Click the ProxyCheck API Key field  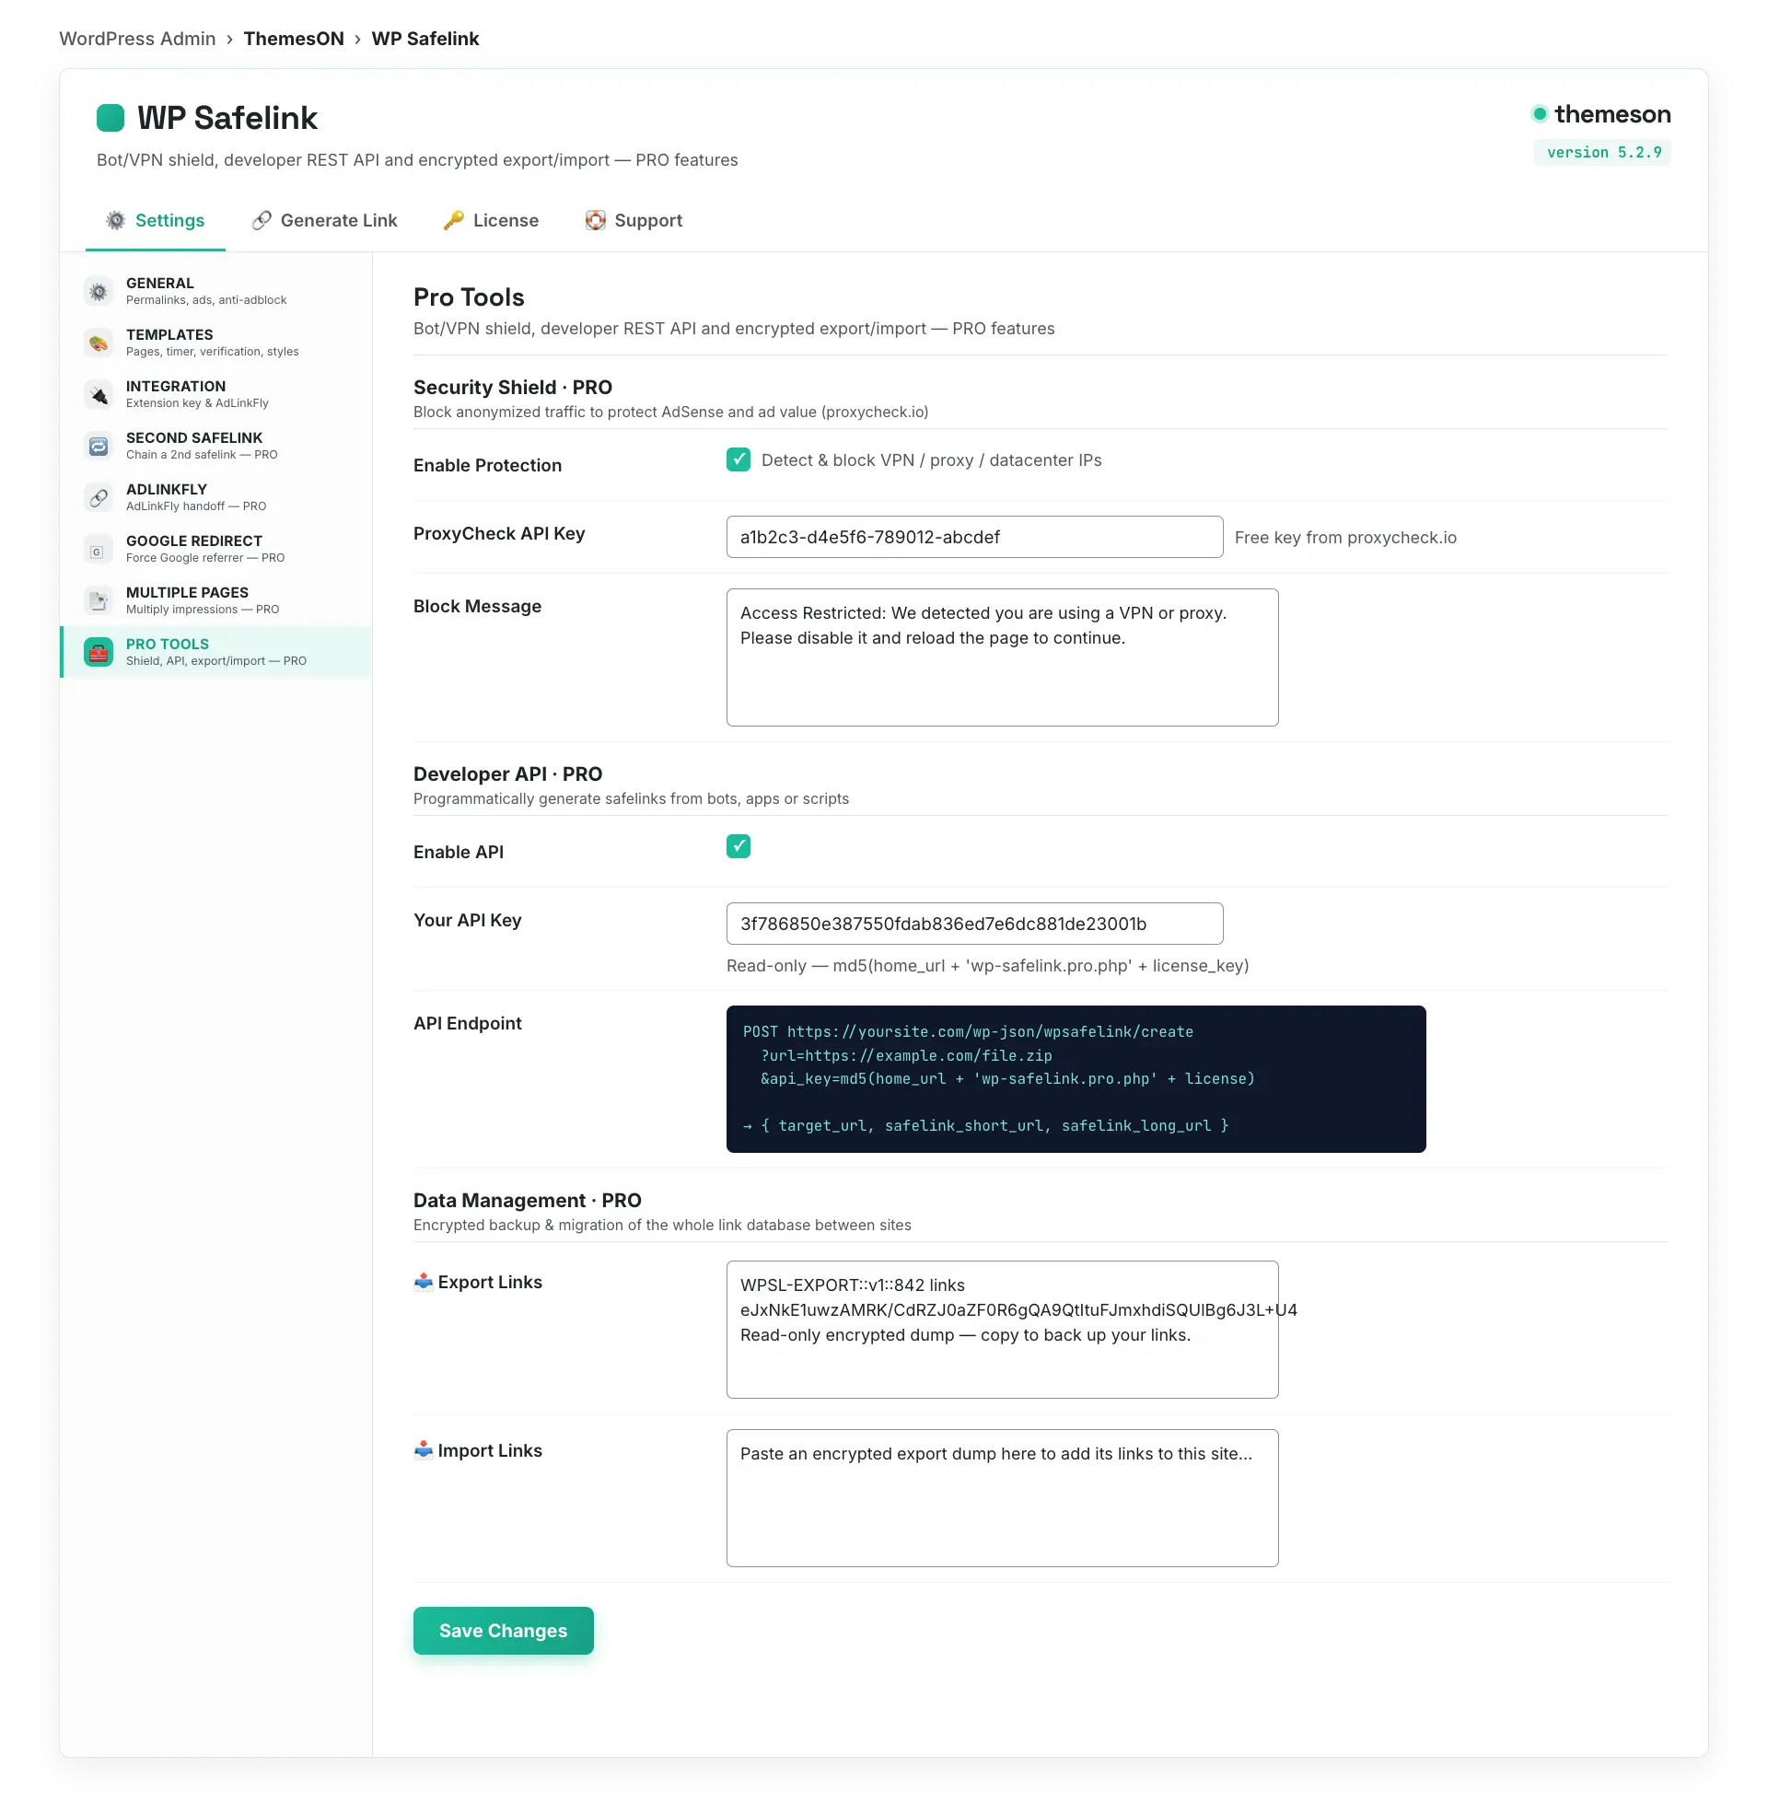tap(974, 537)
